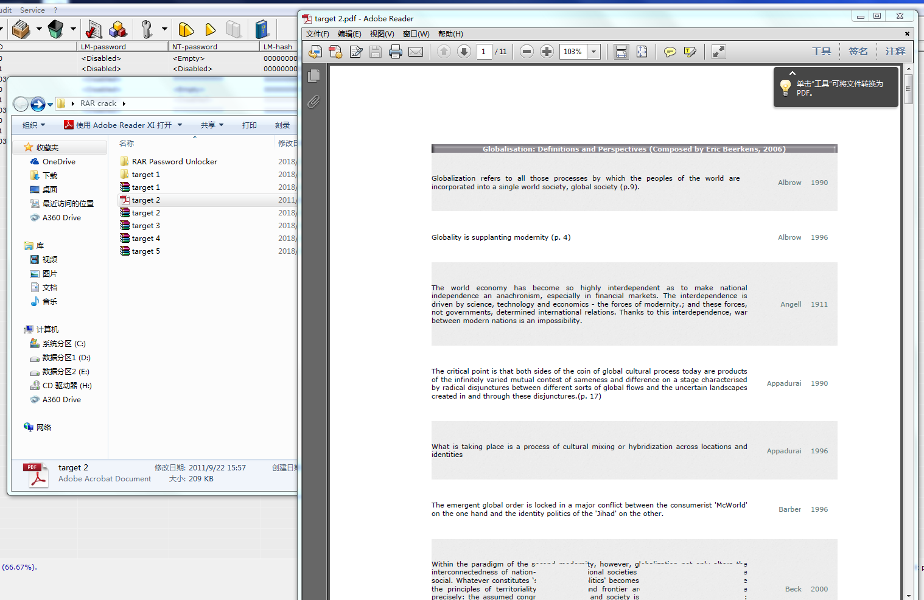Open the zoom percentage dropdown
Viewport: 924px width, 600px height.
click(594, 52)
